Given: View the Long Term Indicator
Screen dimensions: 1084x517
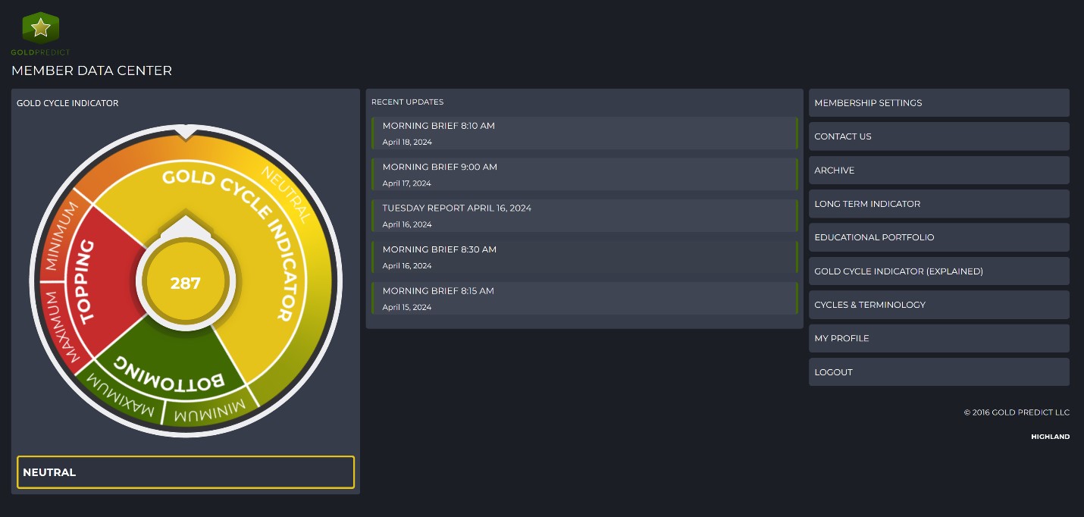Looking at the screenshot, I should (x=938, y=204).
